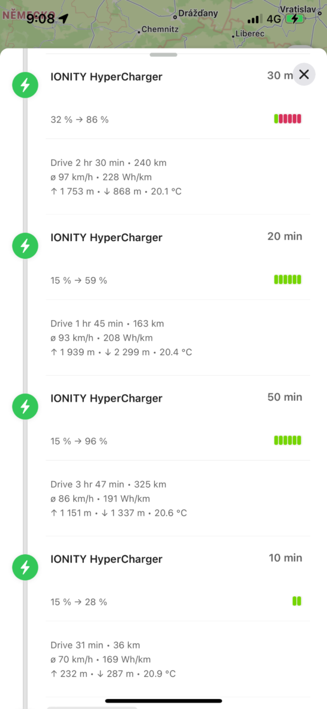Tap the red stall availability indicator
This screenshot has width=327, height=709.
click(x=288, y=119)
